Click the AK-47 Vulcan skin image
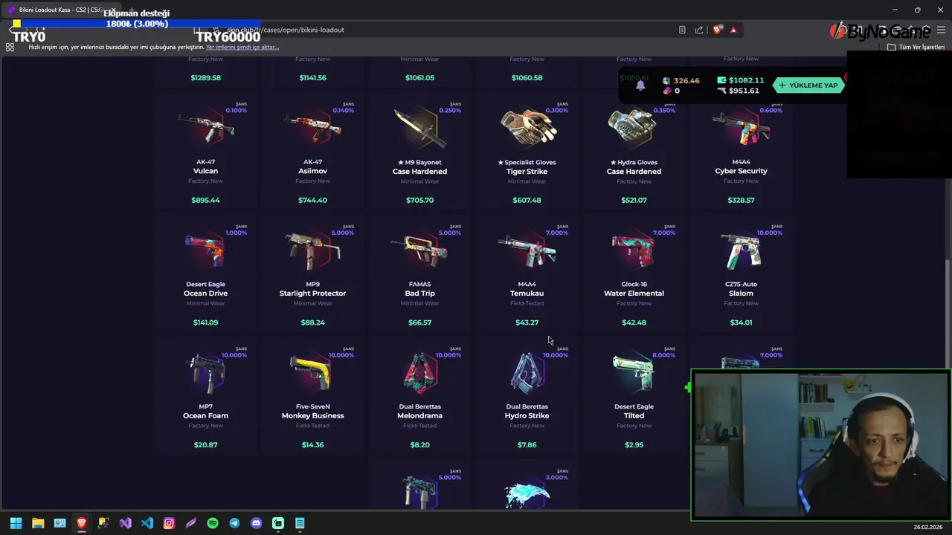 click(206, 129)
